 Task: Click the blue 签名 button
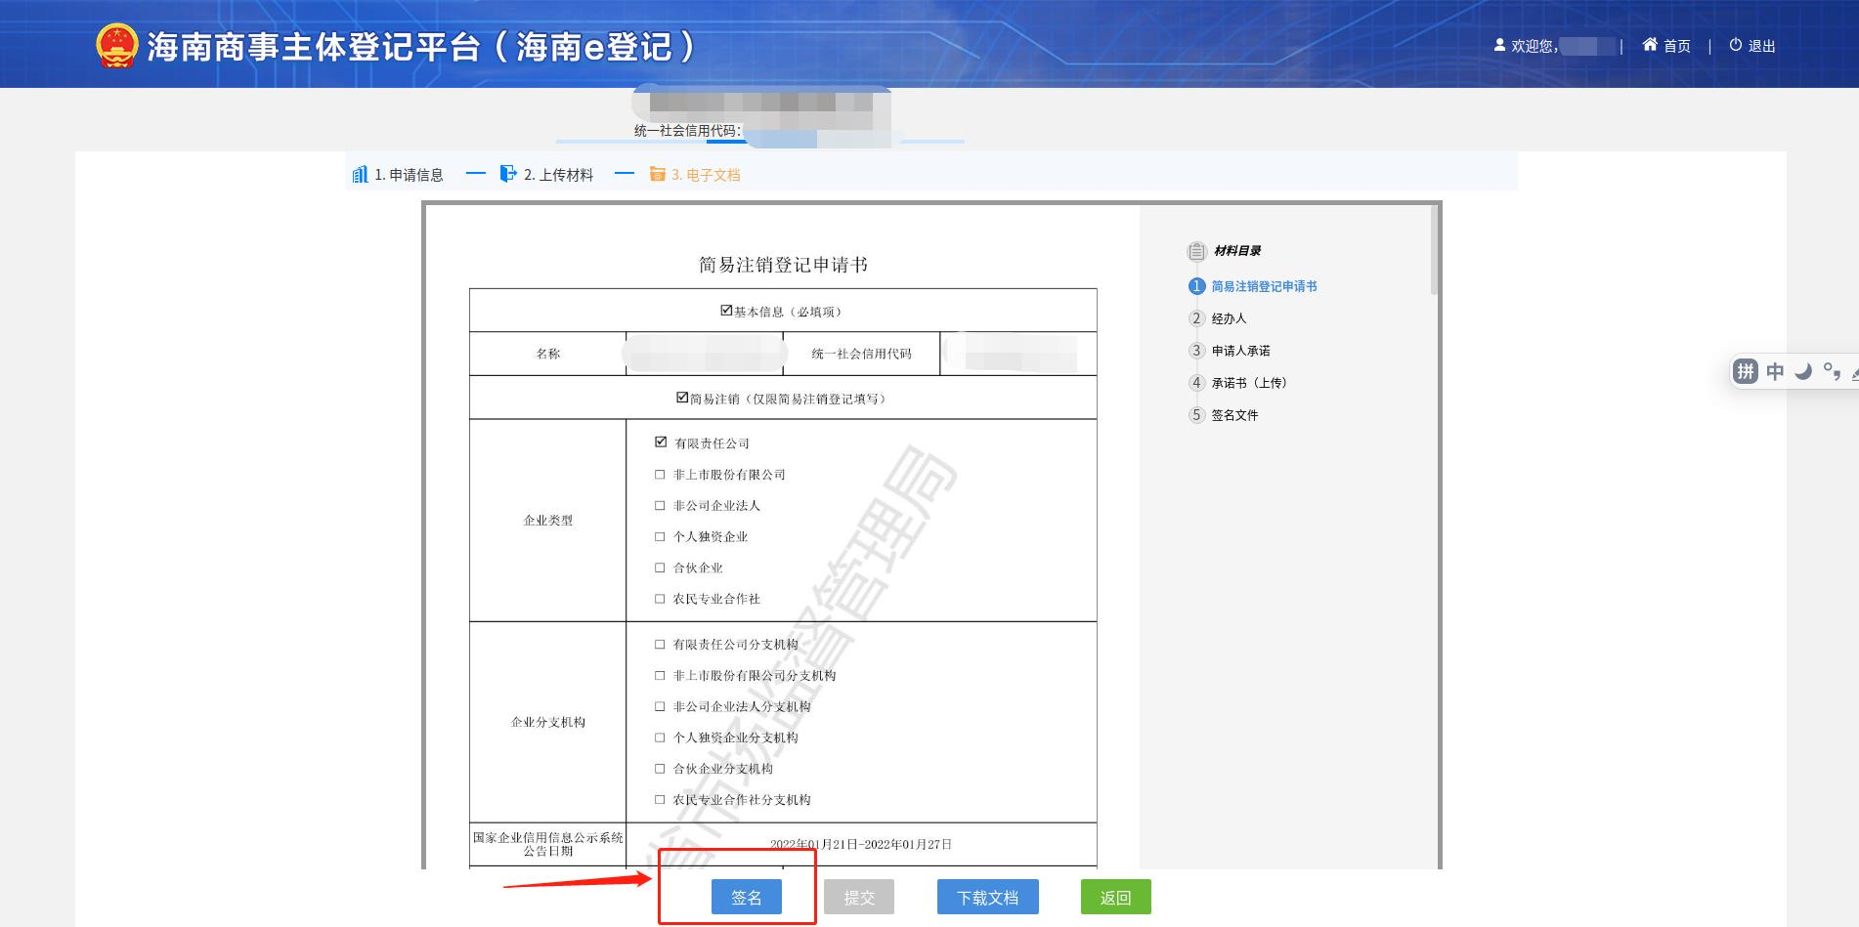(x=746, y=897)
